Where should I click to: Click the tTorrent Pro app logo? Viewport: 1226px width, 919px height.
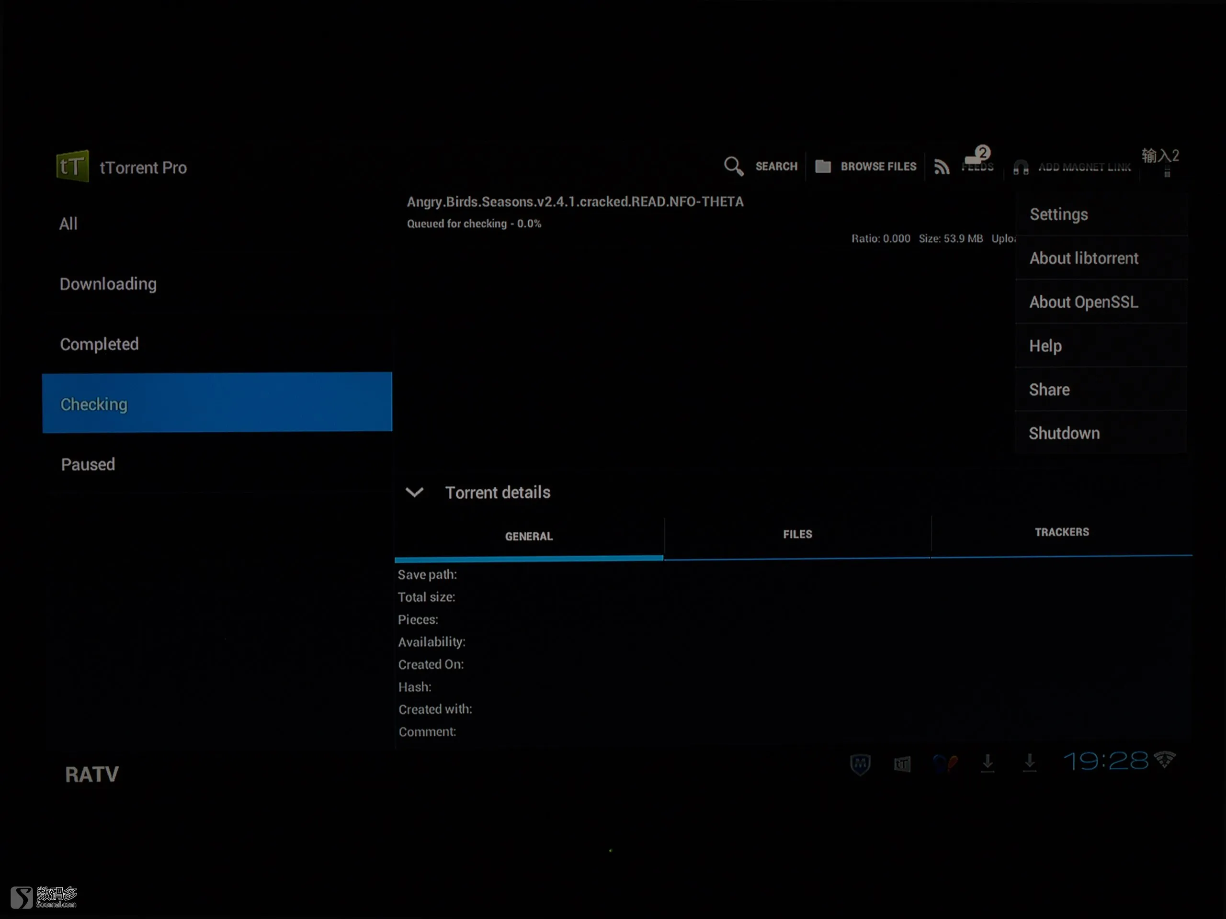pyautogui.click(x=73, y=166)
